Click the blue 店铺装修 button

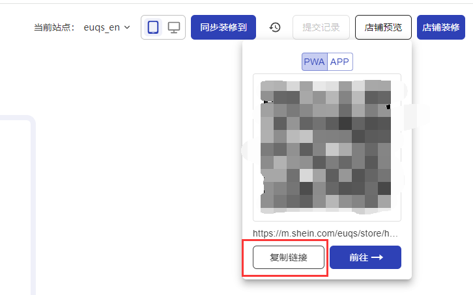click(x=440, y=27)
